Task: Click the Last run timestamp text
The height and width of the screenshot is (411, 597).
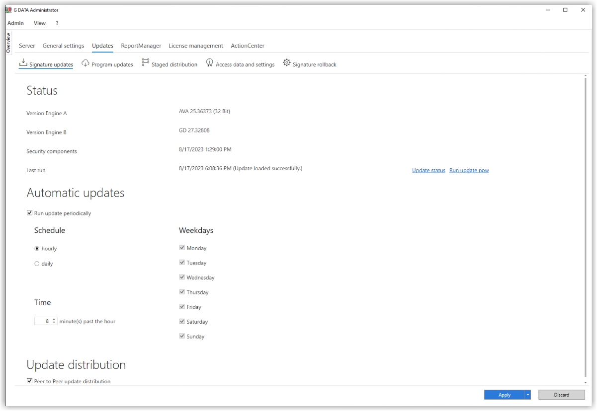Action: 241,168
